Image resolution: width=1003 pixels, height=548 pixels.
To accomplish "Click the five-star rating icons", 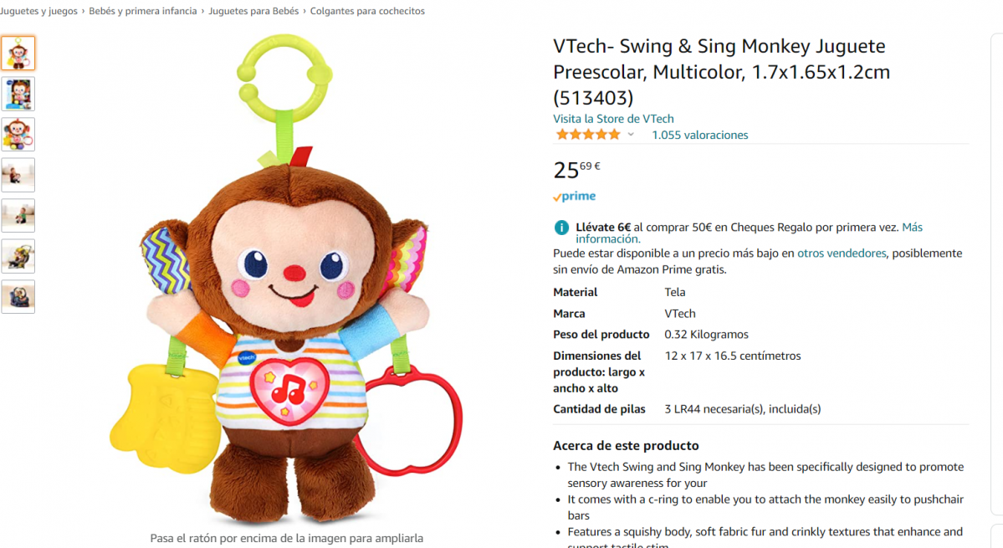I will coord(588,135).
